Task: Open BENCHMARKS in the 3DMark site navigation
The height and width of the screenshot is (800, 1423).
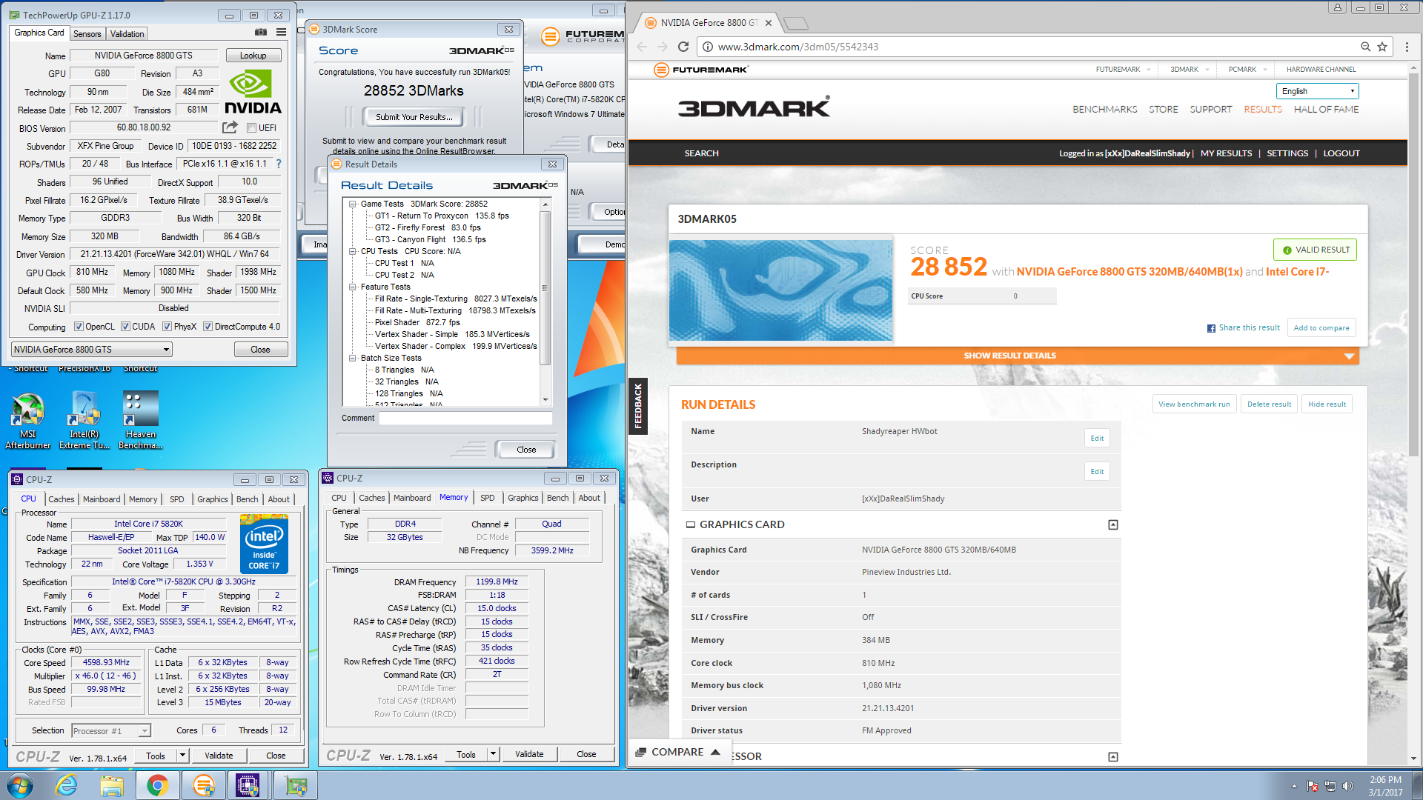Action: tap(1104, 109)
